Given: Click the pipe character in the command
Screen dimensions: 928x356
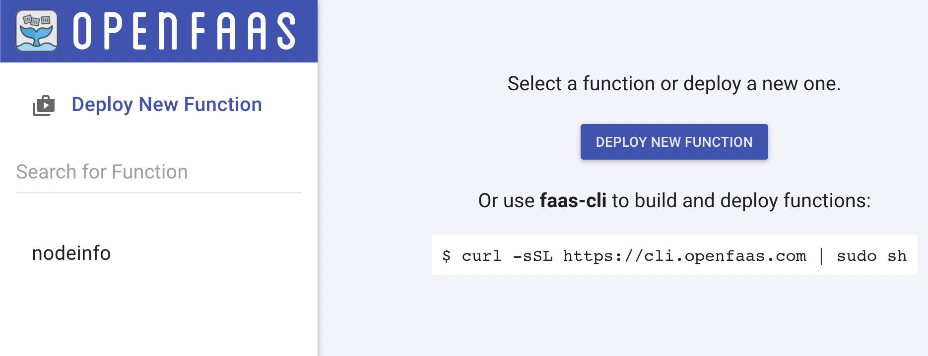Looking at the screenshot, I should pos(821,256).
